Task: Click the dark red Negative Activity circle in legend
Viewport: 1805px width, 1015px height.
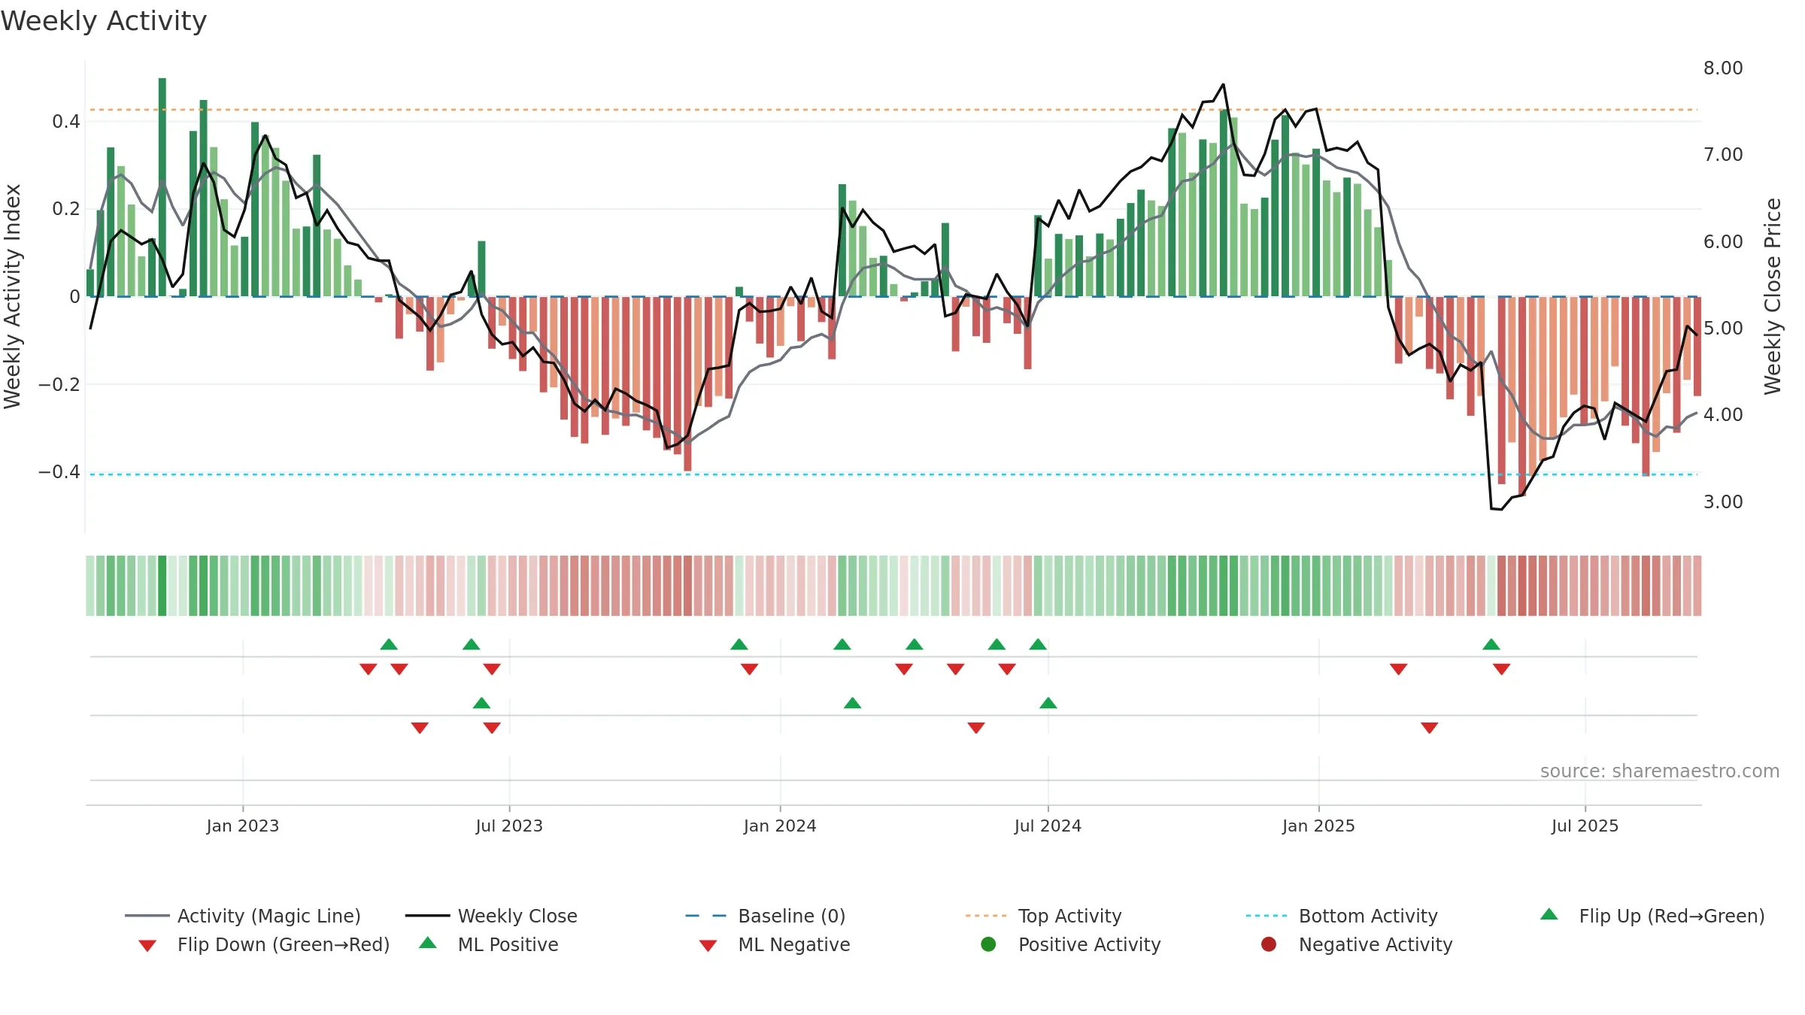Action: pos(1269,944)
